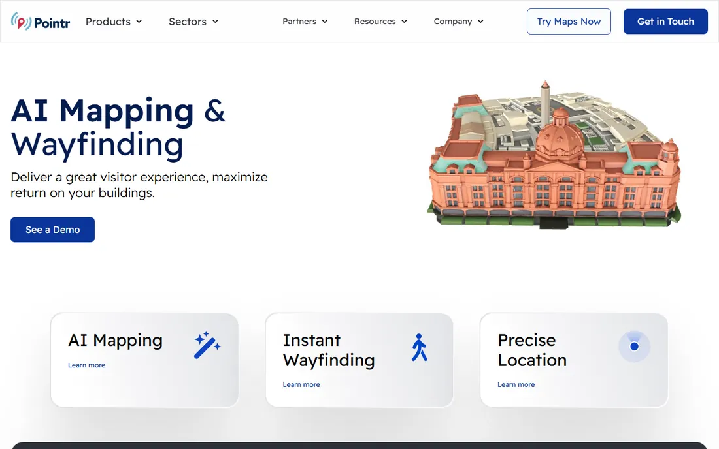Expand the Partners dropdown chevron
719x449 pixels.
[x=325, y=22]
